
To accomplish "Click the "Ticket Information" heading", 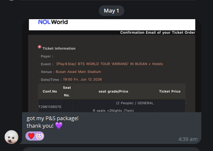I will click(59, 48).
